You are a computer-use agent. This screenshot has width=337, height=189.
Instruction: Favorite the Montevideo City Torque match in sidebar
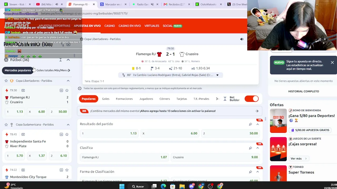[67, 170]
